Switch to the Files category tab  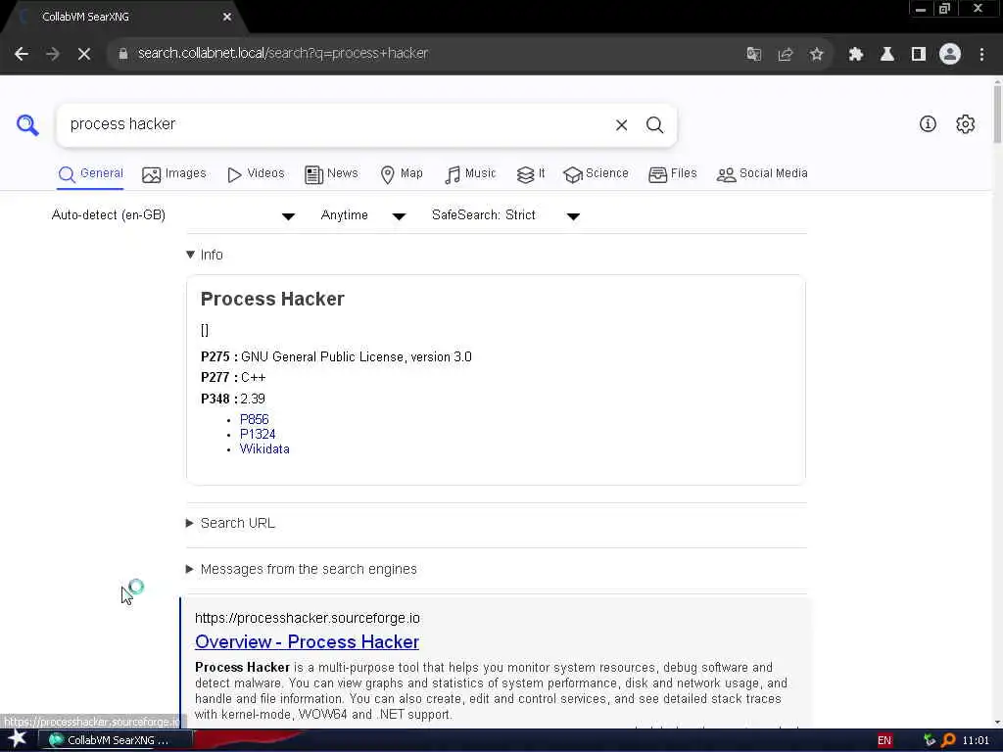tap(672, 174)
